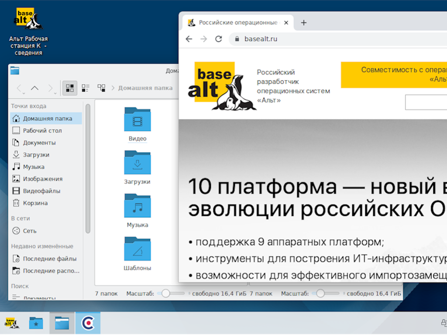Screen dimensions: 447x335
Task: Switch Dolphin to details tree view mode
Action: tap(101, 88)
